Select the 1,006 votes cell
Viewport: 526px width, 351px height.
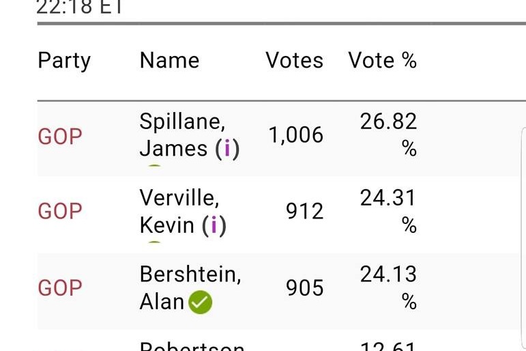pyautogui.click(x=296, y=135)
